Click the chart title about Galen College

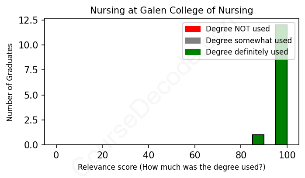(x=171, y=10)
